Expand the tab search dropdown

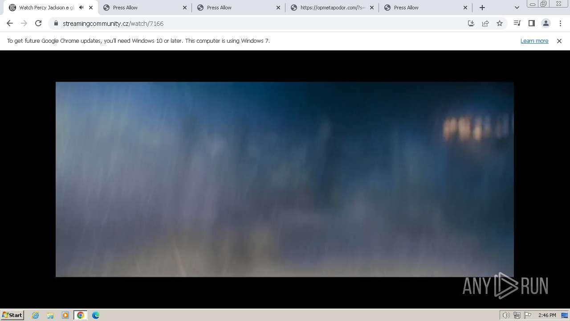pos(517,8)
